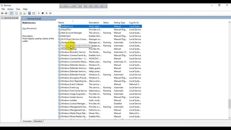Click the gear icon beside Windows Biometric Service
The width and height of the screenshot is (231, 130).
click(59, 52)
